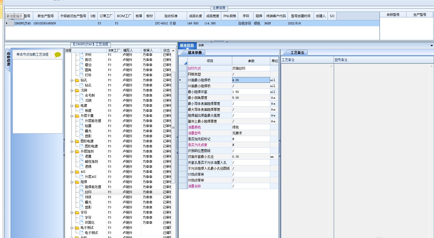This screenshot has width=434, height=238.
Task: Click the 阻焊 folder icon
Action: coord(77,182)
